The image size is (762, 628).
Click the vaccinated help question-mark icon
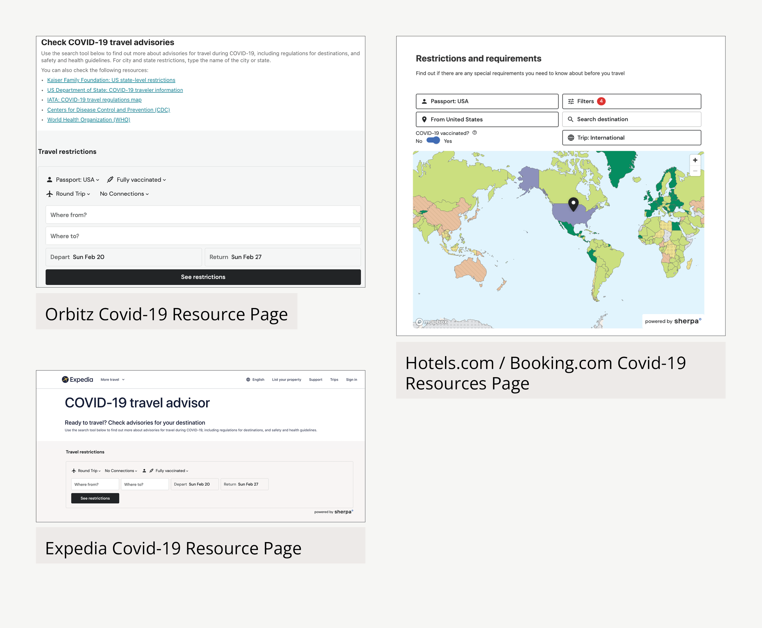point(474,133)
